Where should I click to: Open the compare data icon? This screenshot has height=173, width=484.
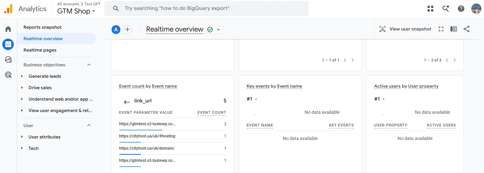point(454,29)
